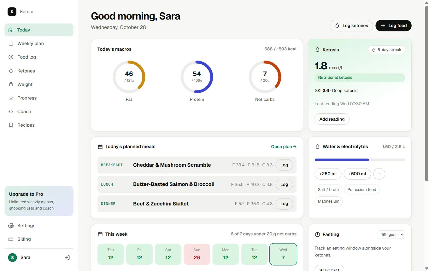This screenshot has height=271, width=429.
Task: Click the Log ketones button
Action: pos(351,26)
